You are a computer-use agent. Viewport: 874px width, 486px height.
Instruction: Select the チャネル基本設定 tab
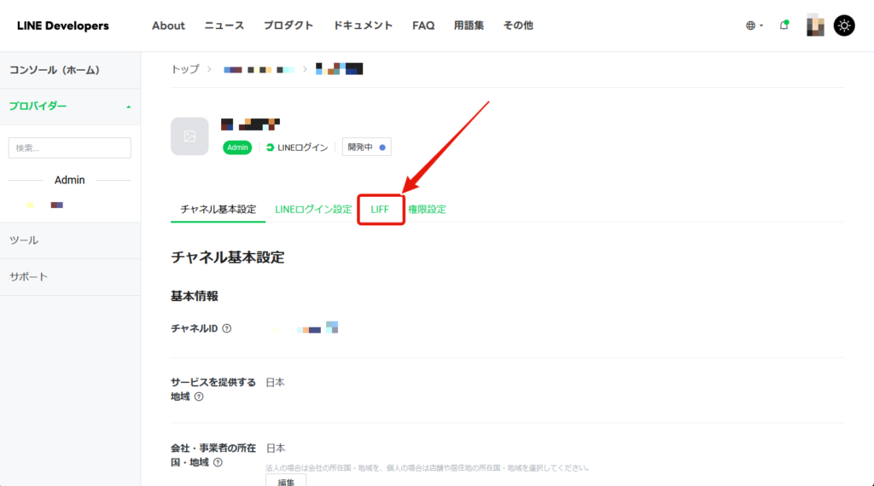coord(218,209)
